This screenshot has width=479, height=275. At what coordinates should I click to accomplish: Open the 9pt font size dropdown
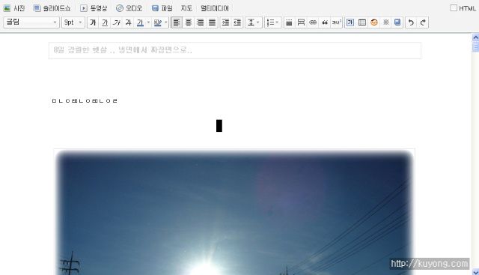pos(73,22)
